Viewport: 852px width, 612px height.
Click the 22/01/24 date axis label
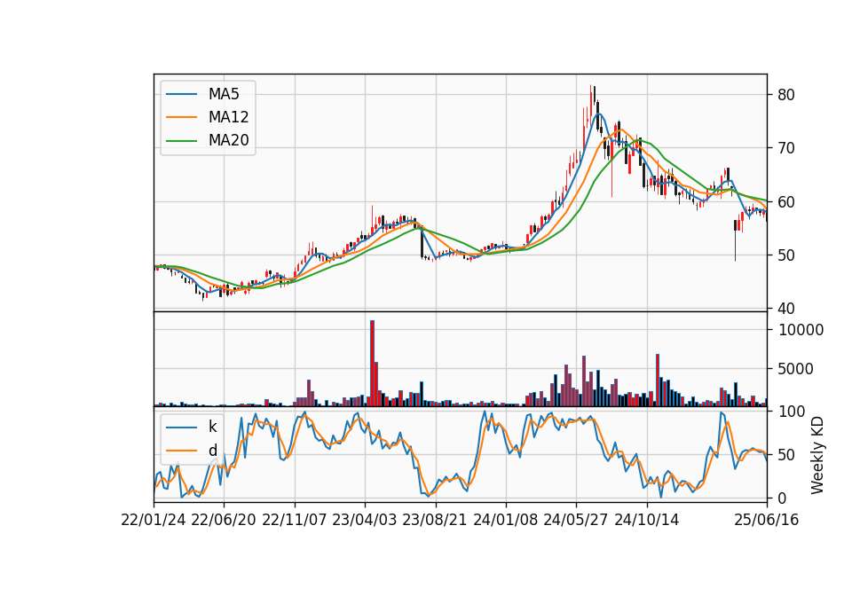154,520
